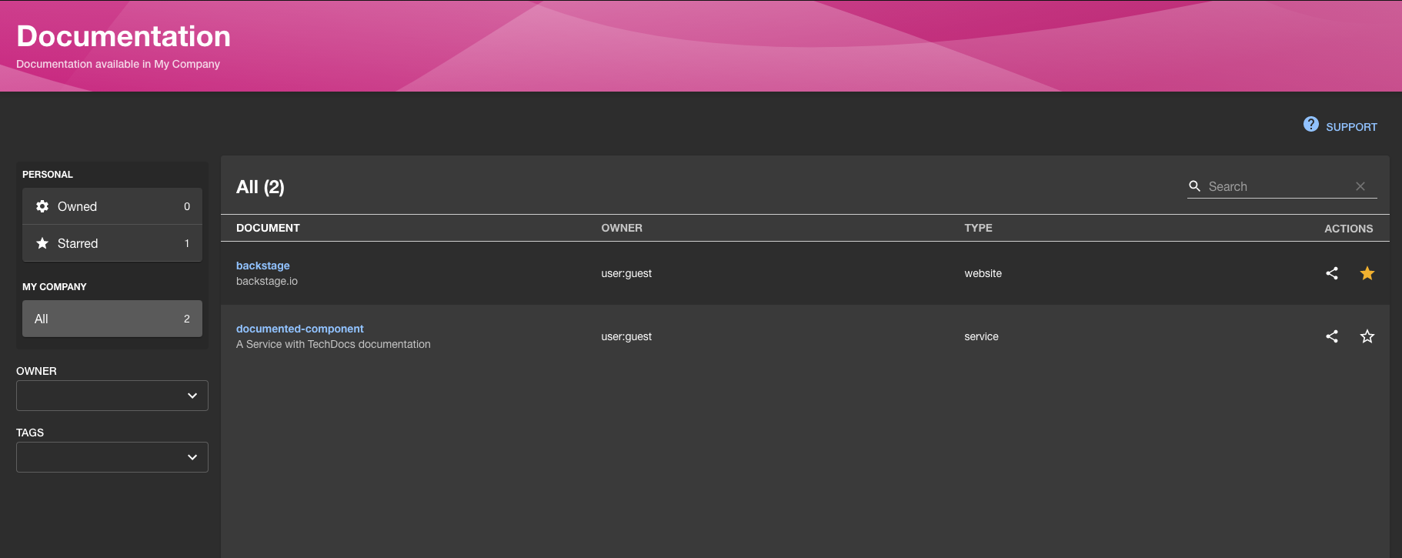
Task: Click the SUPPORT button text
Action: (1351, 127)
